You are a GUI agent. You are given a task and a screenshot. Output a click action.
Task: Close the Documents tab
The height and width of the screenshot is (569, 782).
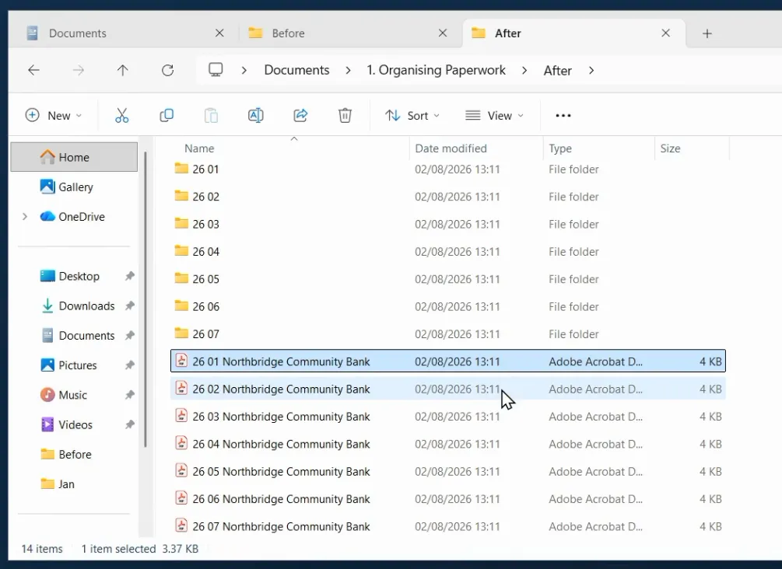click(x=219, y=33)
